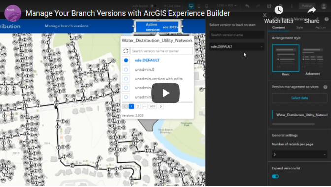Switch to the Action tab
Viewport: 331px width, 187px height.
pos(320,27)
